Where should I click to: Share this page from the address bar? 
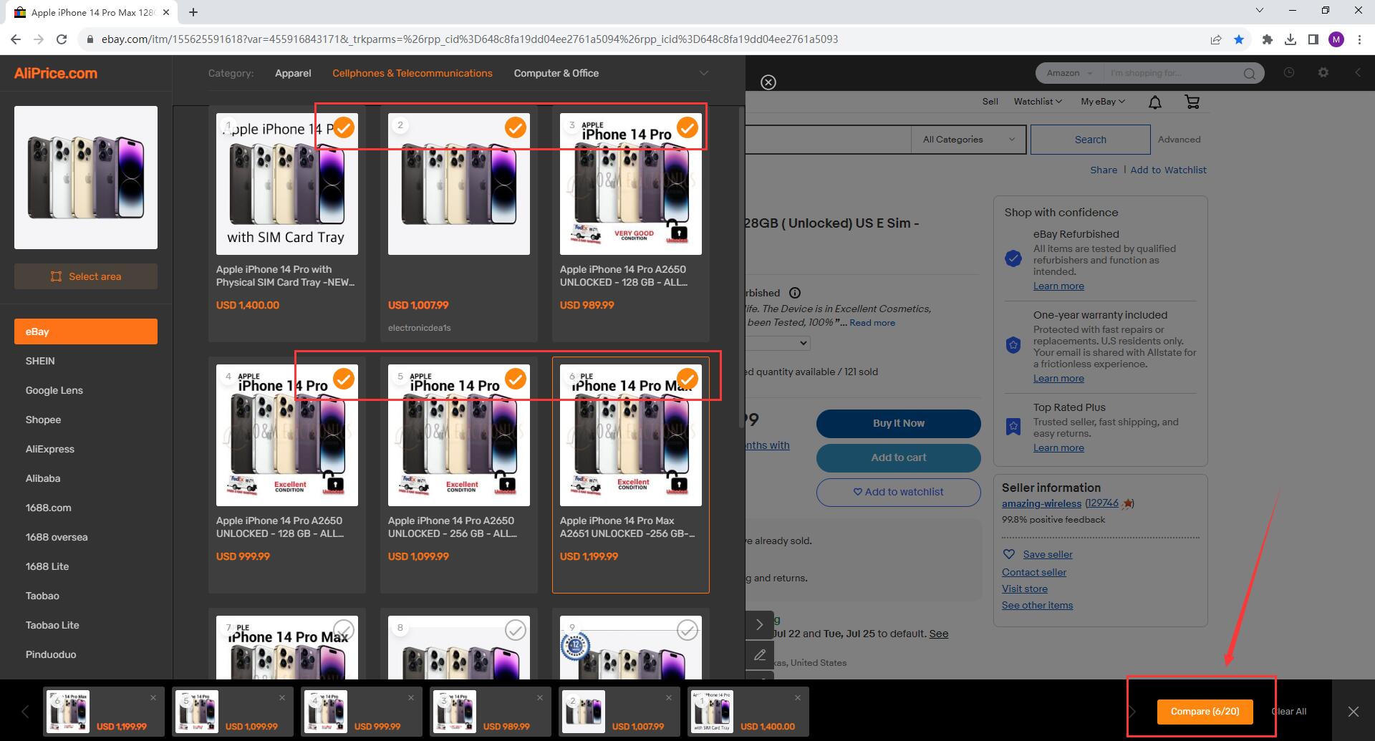point(1216,39)
